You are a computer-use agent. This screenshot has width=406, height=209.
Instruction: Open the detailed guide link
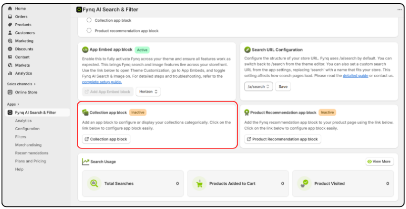tap(356, 76)
